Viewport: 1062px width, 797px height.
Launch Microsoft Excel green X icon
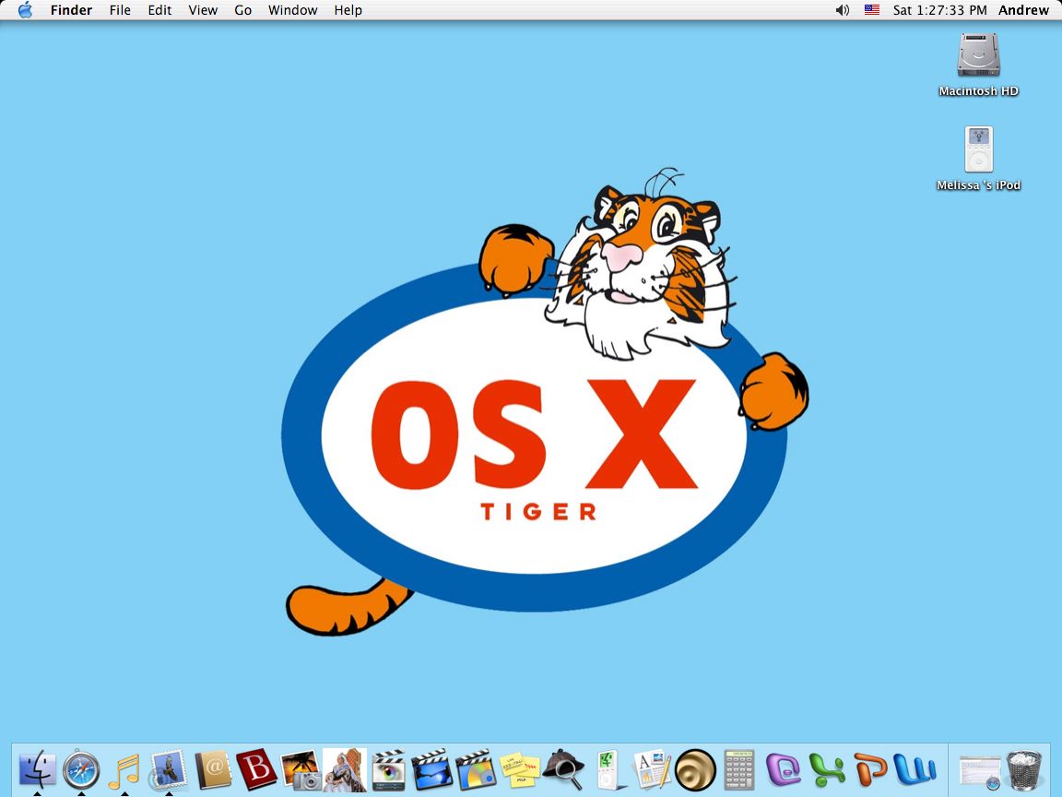click(x=827, y=770)
